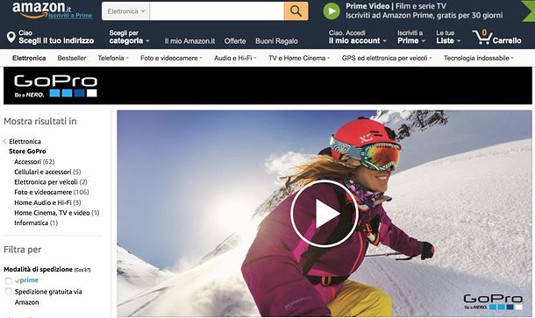Viewport: 535px width, 318px height.
Task: Enable the Prime shipping checkbox
Action: click(9, 281)
